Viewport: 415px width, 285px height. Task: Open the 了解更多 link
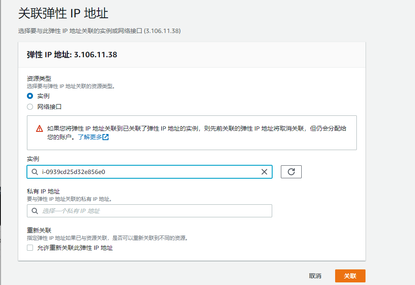click(x=90, y=137)
